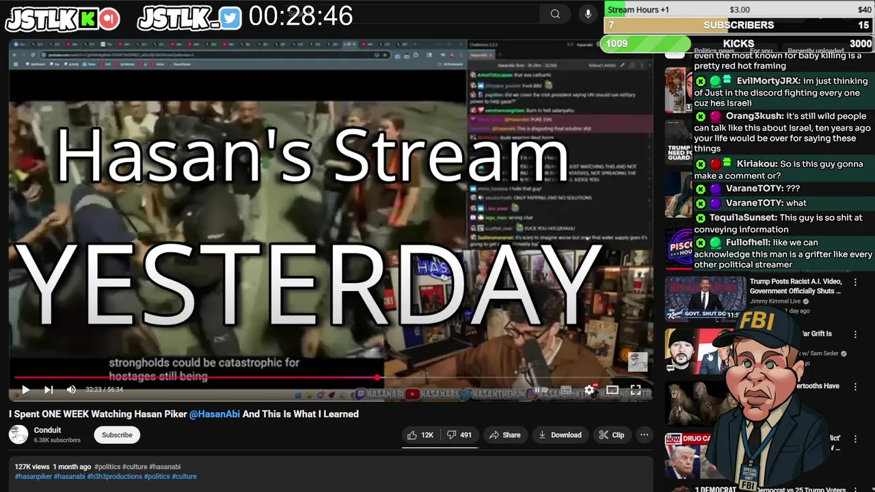
Task: Click Fullofhell username in chat
Action: click(748, 243)
